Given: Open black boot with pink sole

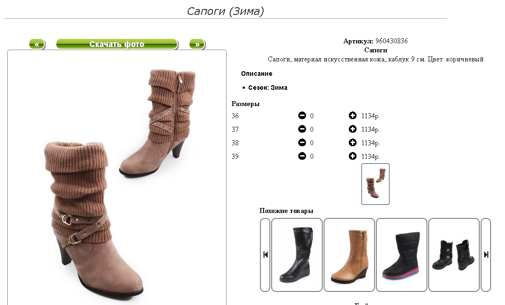Looking at the screenshot, I should click(402, 255).
